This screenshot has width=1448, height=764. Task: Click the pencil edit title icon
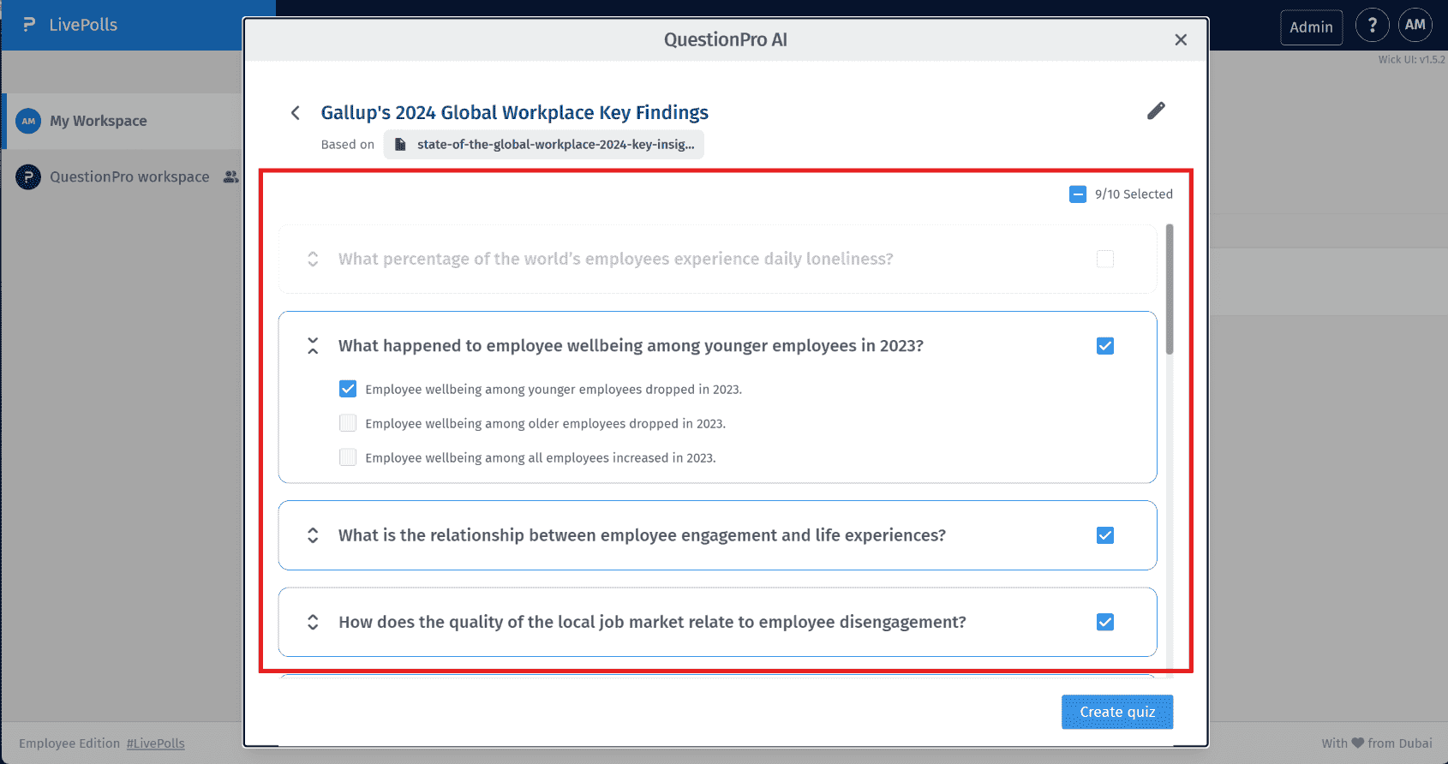pyautogui.click(x=1156, y=111)
